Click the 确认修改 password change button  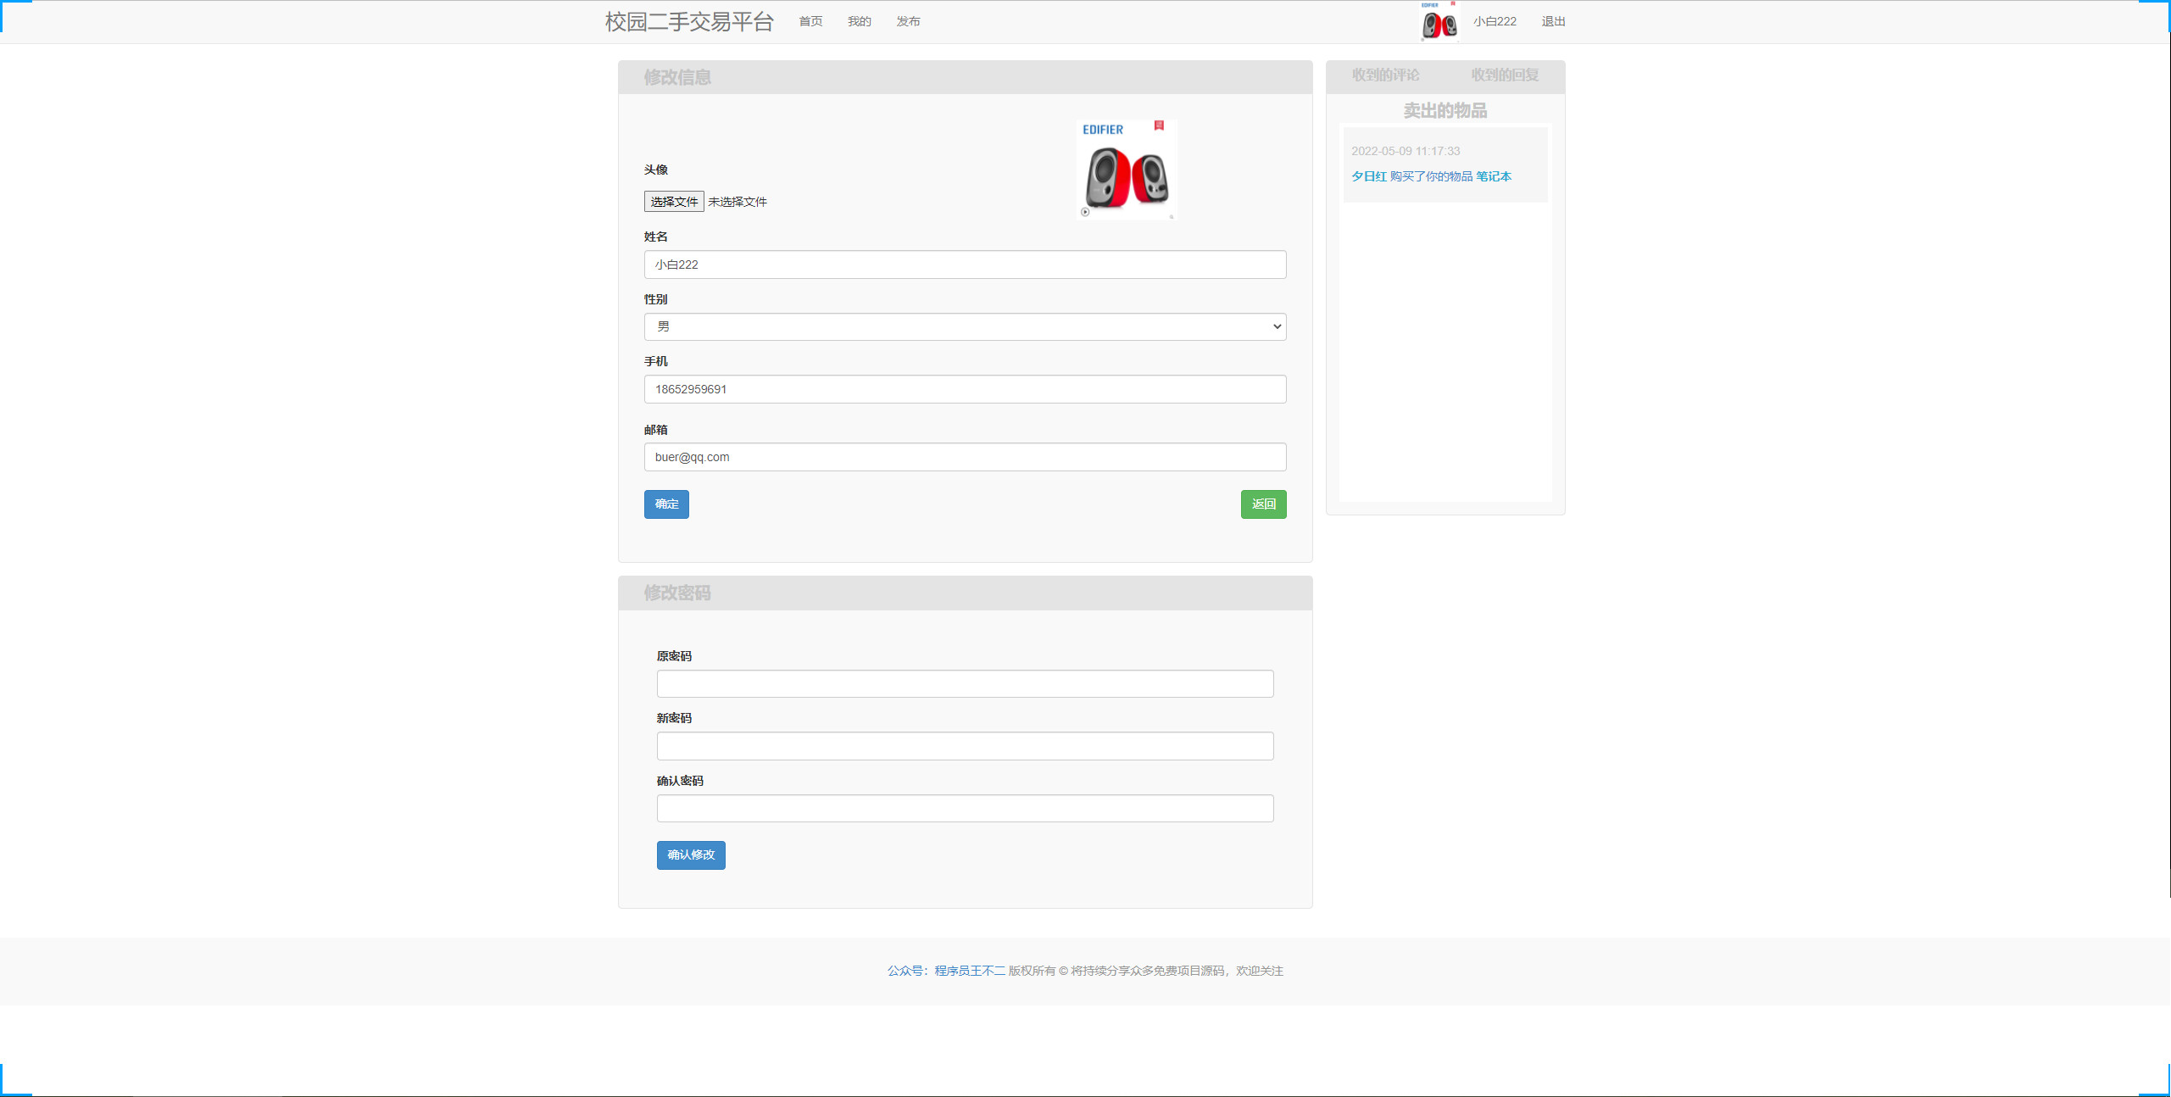[690, 855]
